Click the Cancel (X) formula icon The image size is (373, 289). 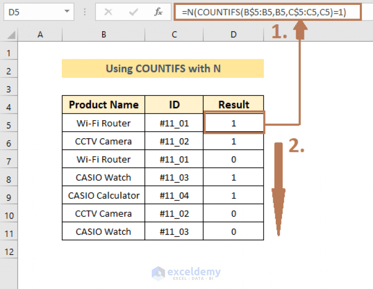coord(108,12)
